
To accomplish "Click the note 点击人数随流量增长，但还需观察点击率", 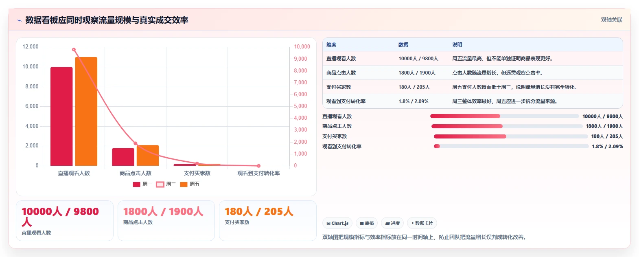I will pyautogui.click(x=498, y=73).
